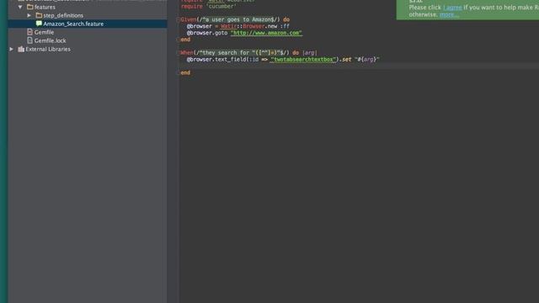Screen dimensions: 539x303
Task: Open the Gemfile entry
Action: point(44,32)
